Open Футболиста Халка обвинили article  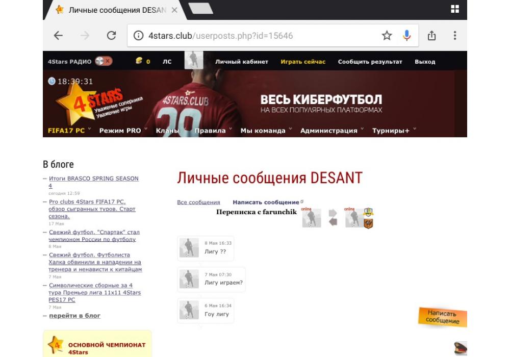pyautogui.click(x=95, y=262)
